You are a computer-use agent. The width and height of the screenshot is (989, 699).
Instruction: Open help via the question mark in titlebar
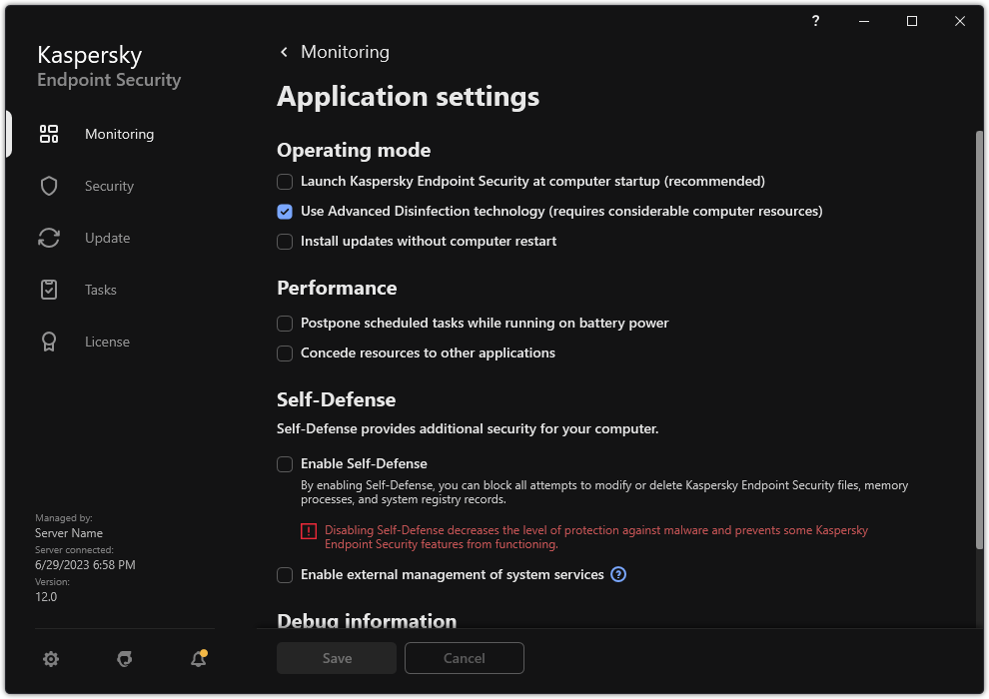coord(815,21)
